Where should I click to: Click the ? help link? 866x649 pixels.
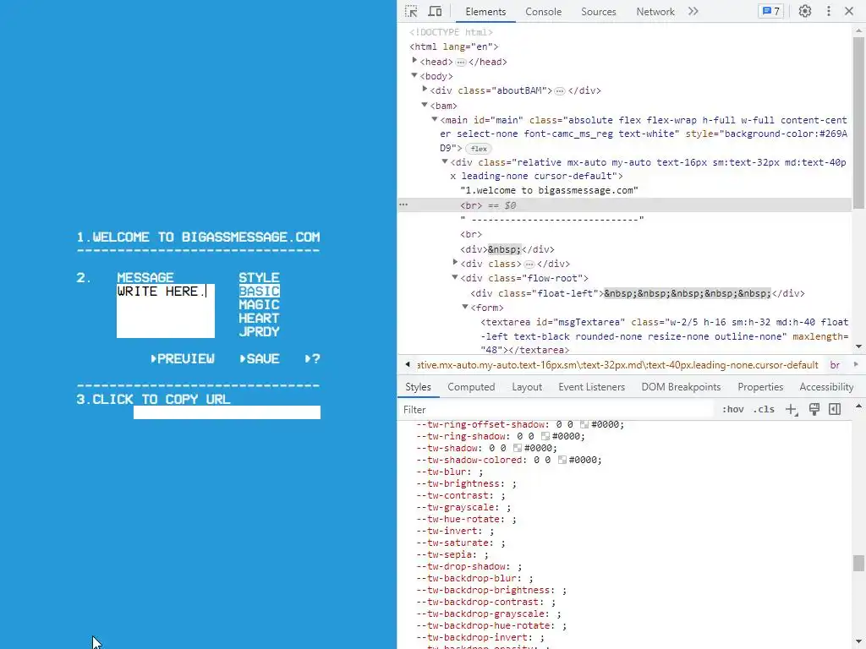click(313, 358)
